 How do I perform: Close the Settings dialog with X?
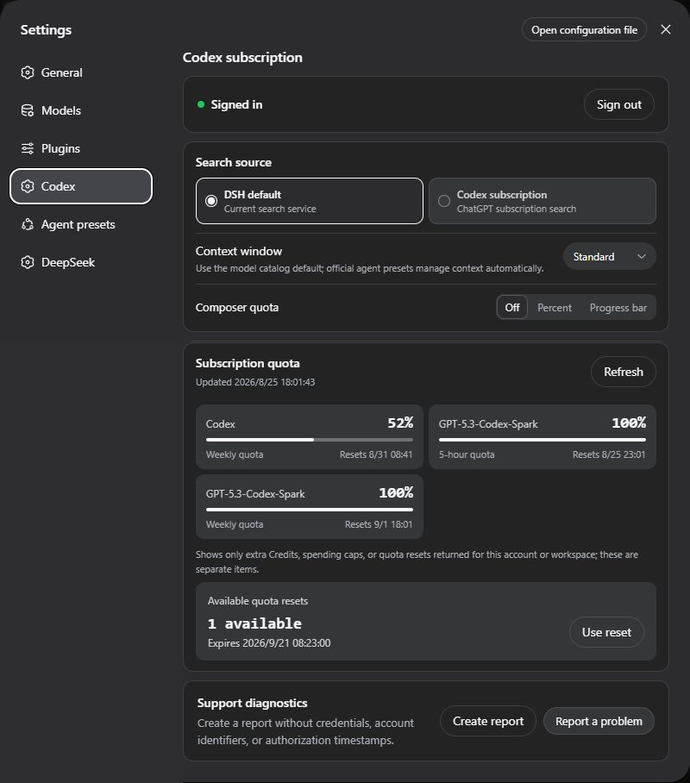666,29
